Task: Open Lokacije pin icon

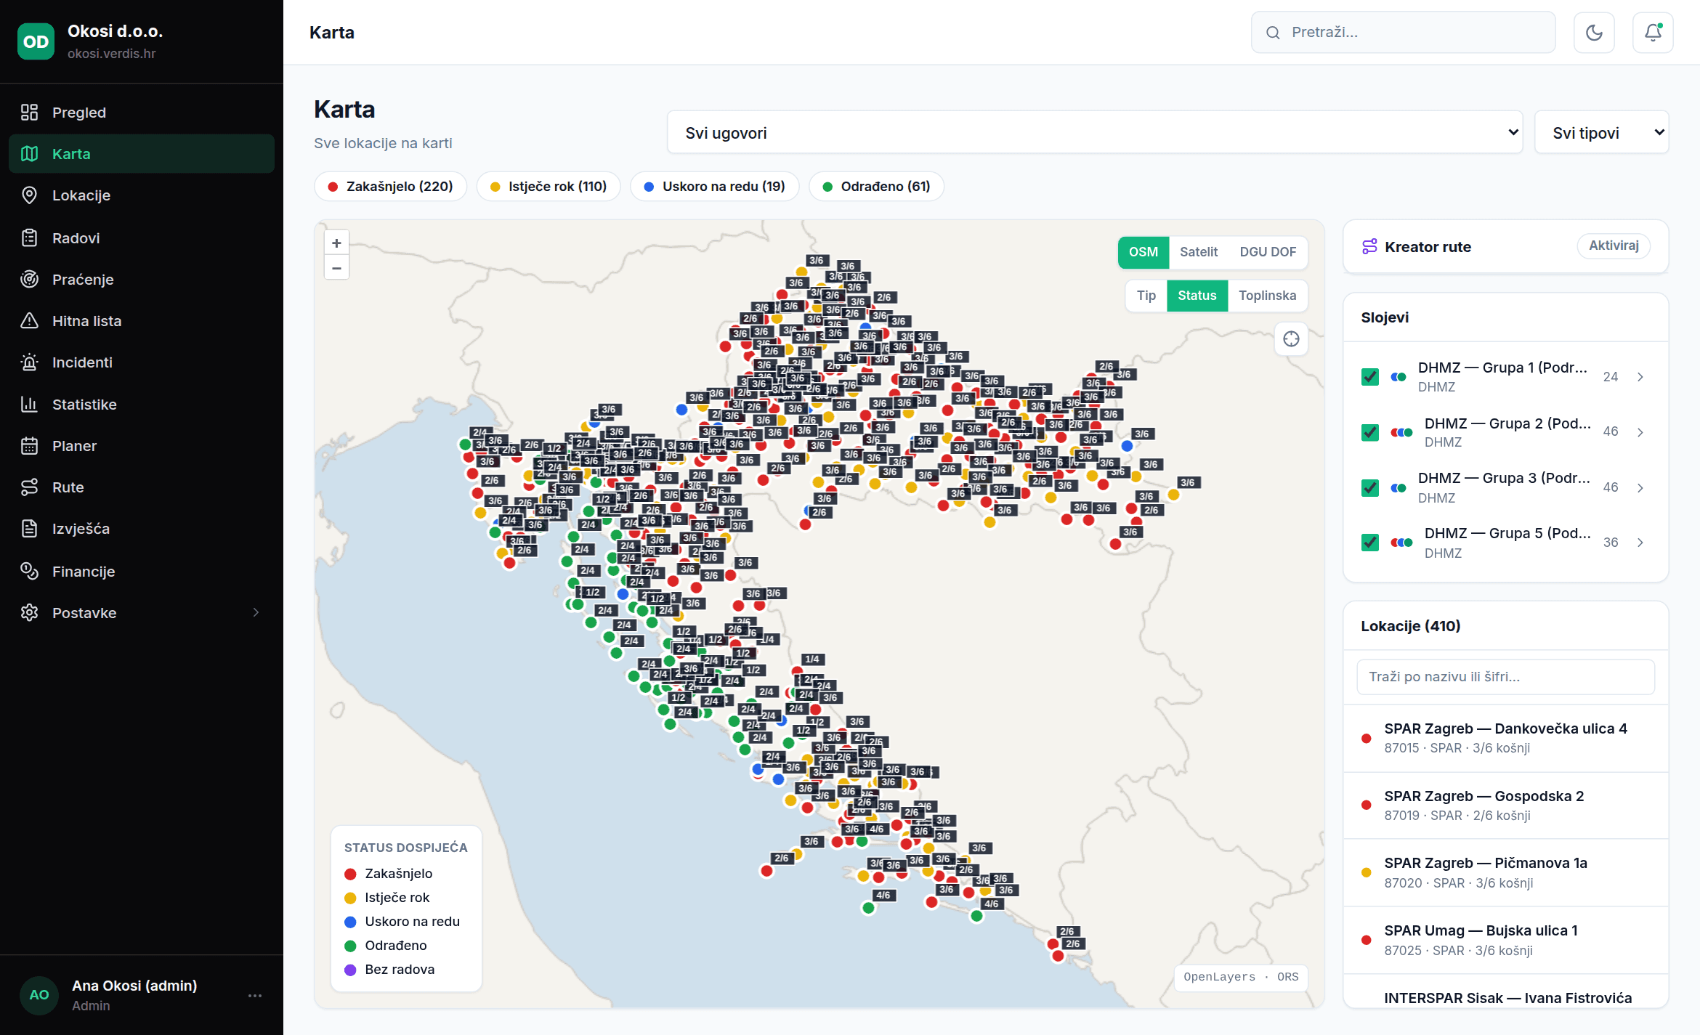Action: [29, 195]
